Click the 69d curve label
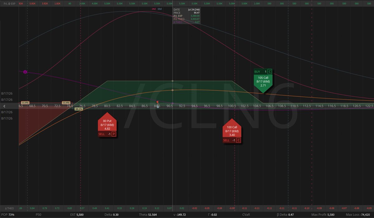 159,9
